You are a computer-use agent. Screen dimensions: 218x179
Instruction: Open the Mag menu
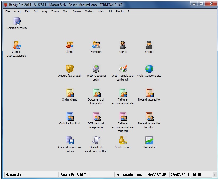66,12
